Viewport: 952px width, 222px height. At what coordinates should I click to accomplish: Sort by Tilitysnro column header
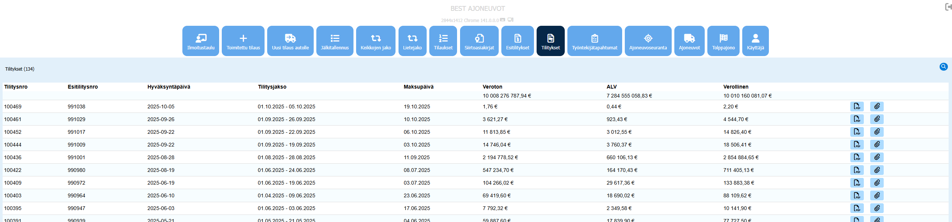(x=16, y=87)
